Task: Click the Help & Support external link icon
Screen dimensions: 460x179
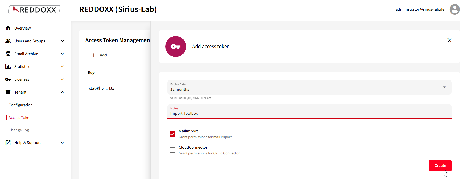Action: 8,143
